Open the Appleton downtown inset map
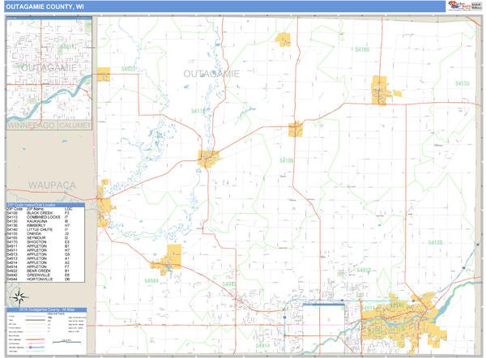The height and width of the screenshot is (358, 486). click(x=49, y=73)
